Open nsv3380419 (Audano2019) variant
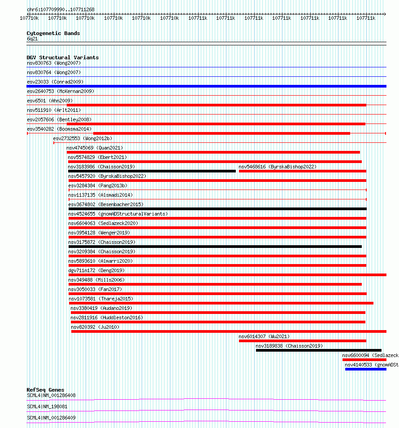The width and height of the screenshot is (399, 428). click(101, 308)
